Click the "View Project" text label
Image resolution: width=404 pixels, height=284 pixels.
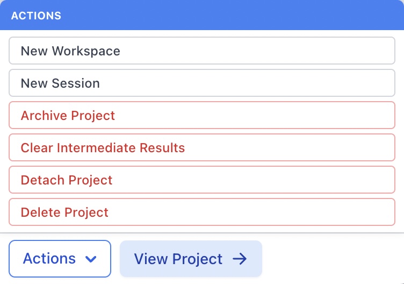(178, 259)
